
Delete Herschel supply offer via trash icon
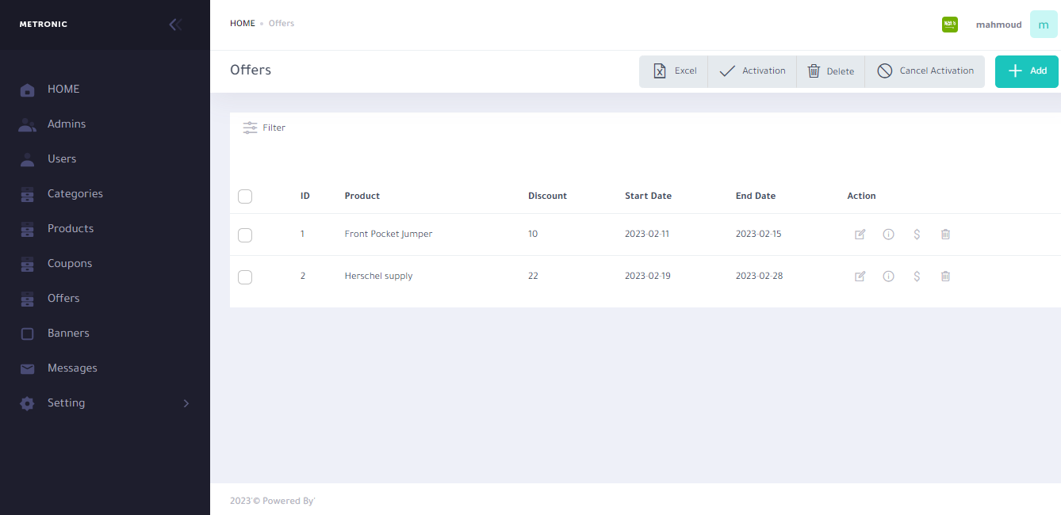pyautogui.click(x=945, y=277)
